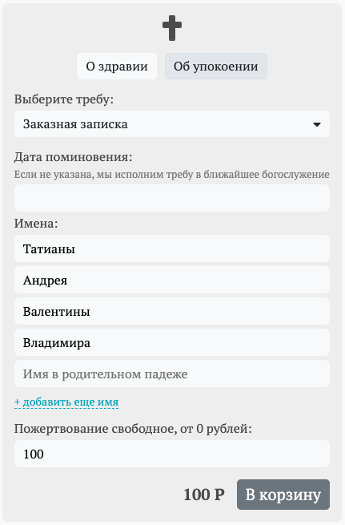
Task: Click the «Дата поминовения:» label
Action: (73, 156)
